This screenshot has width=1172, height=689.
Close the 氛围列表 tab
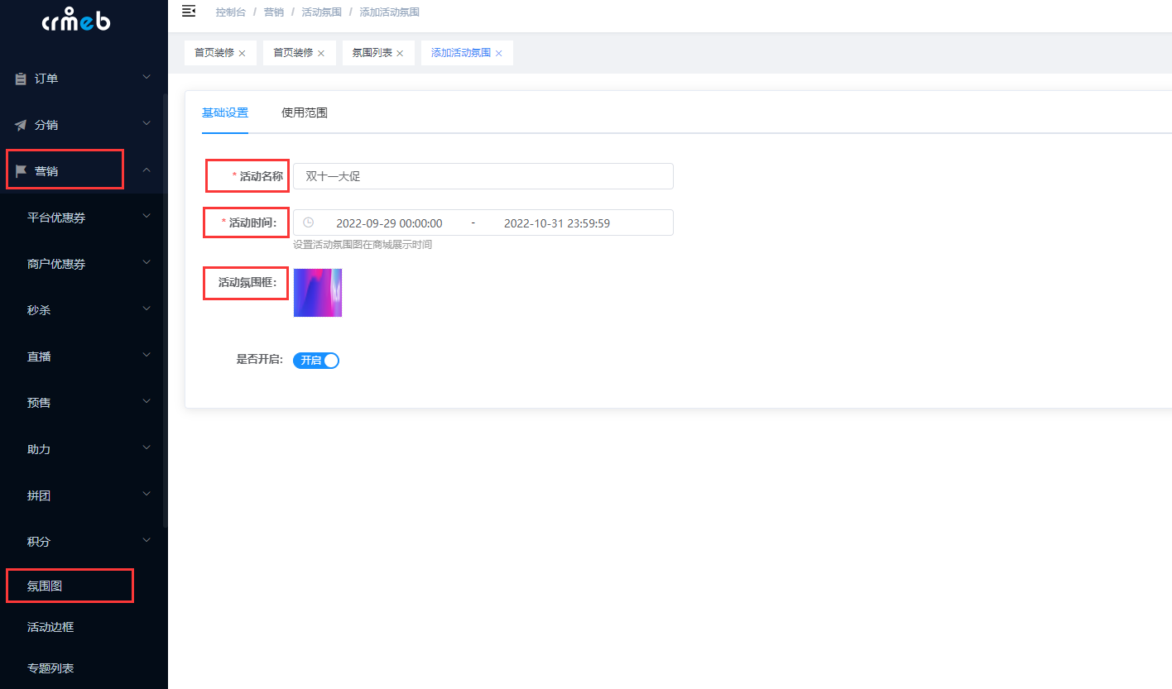[400, 53]
